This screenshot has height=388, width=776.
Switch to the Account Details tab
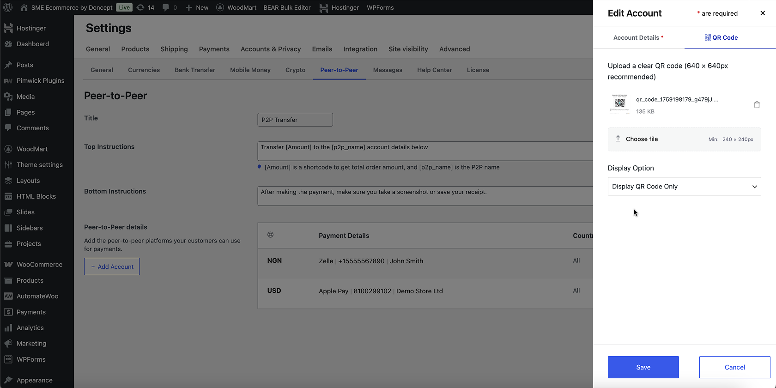point(638,37)
